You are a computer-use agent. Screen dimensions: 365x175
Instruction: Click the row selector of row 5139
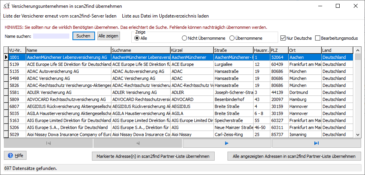tap(6, 64)
